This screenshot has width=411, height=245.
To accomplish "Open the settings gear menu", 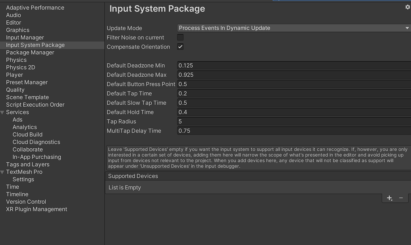I will (408, 7).
